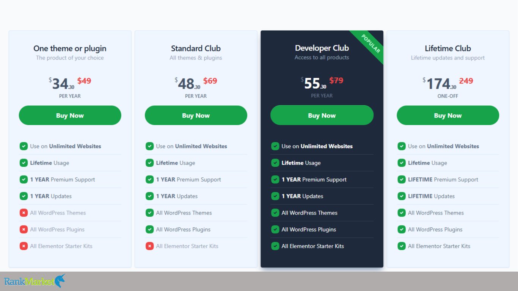The image size is (518, 291).
Task: Click 'LIFETIME Premium Support' text
Action: (443, 180)
